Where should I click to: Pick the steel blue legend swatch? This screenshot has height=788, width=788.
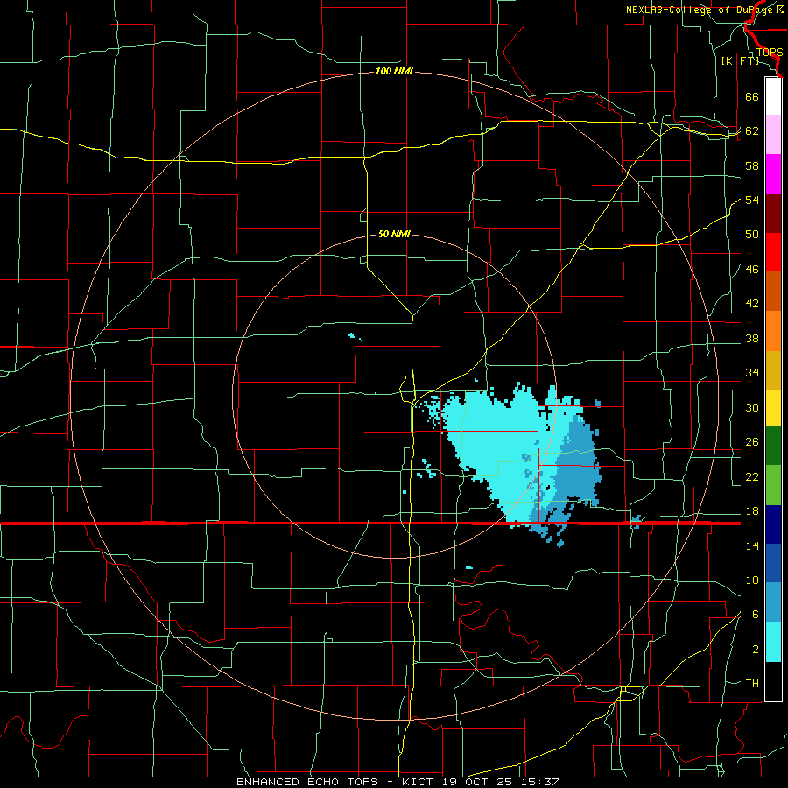(773, 602)
